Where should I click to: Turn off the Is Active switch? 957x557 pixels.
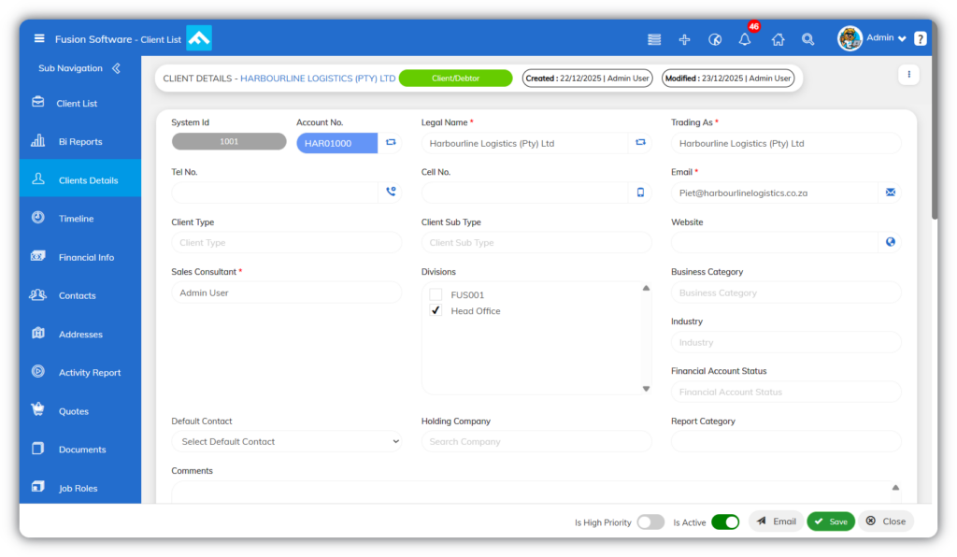point(725,522)
